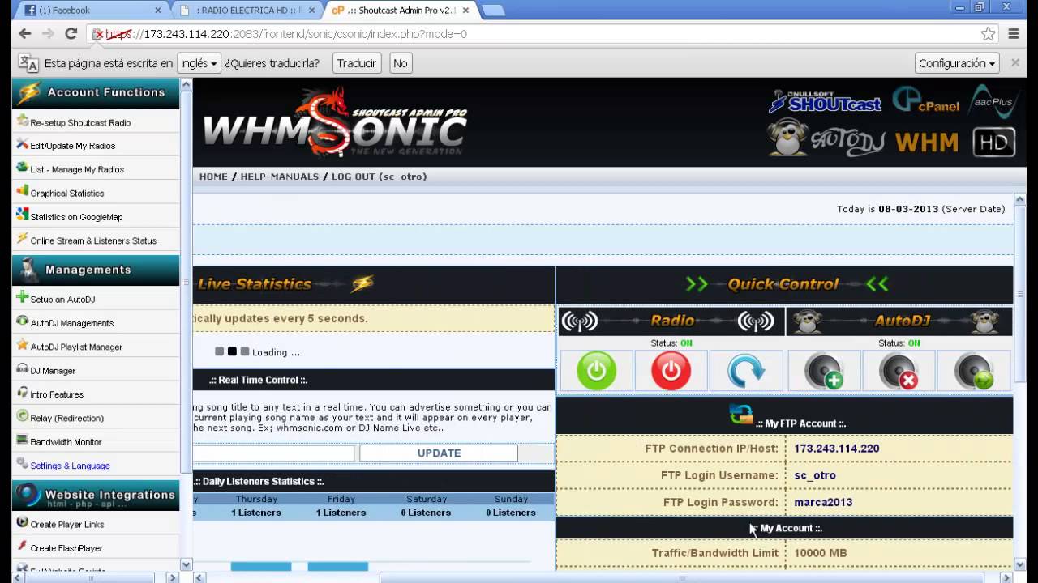Click the Statistics on GoogleMap icon

coord(23,215)
